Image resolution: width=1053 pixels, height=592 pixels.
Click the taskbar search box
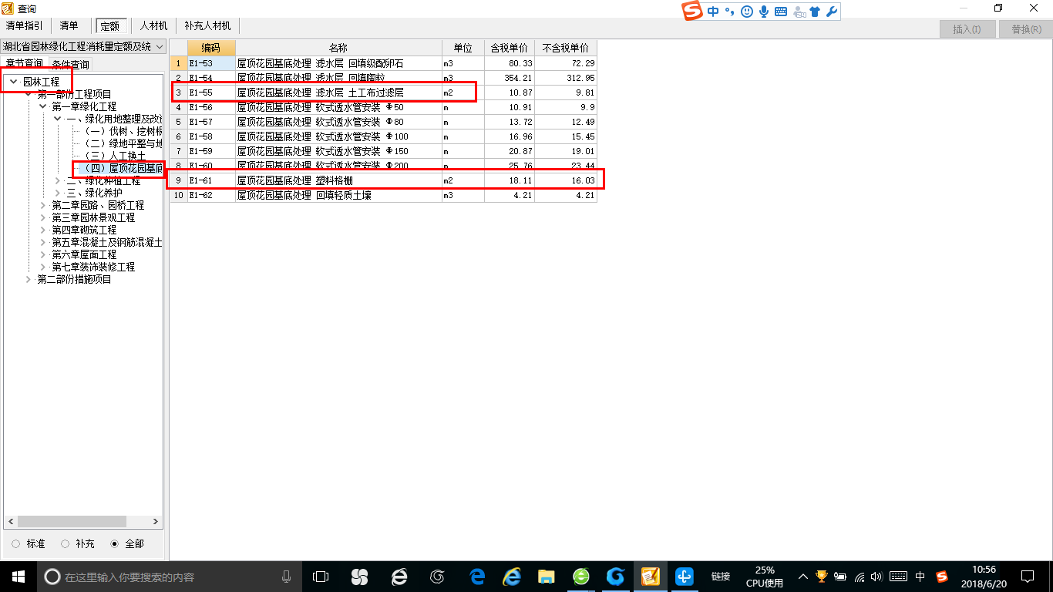168,577
